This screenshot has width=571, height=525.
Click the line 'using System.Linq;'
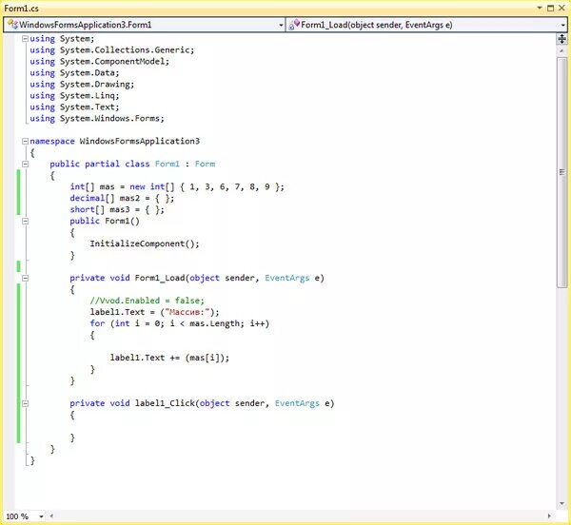coord(74,96)
